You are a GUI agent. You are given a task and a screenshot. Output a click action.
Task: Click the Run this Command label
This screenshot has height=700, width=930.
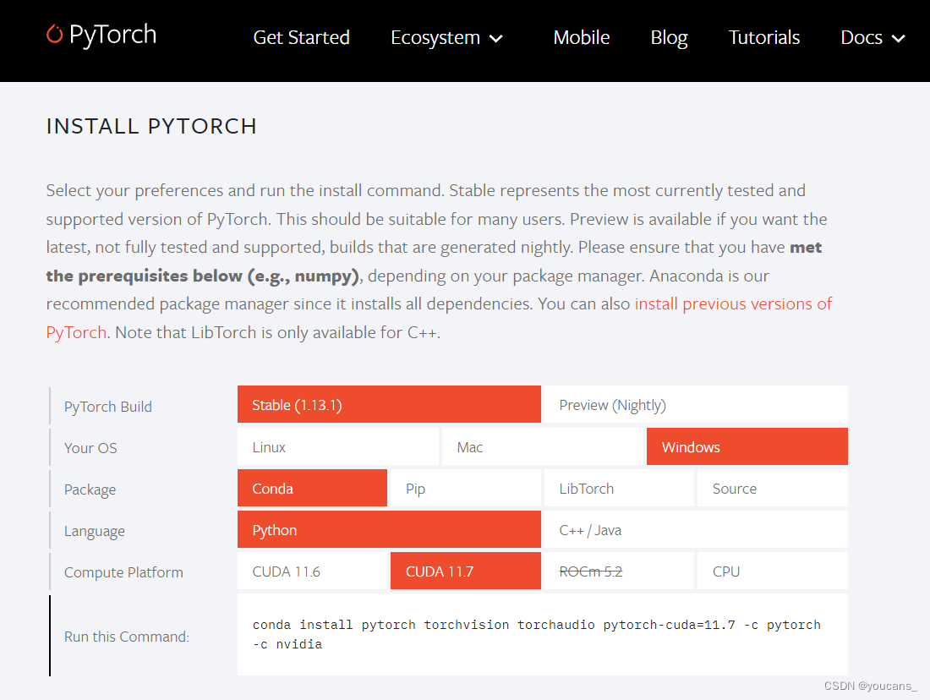coord(126,637)
